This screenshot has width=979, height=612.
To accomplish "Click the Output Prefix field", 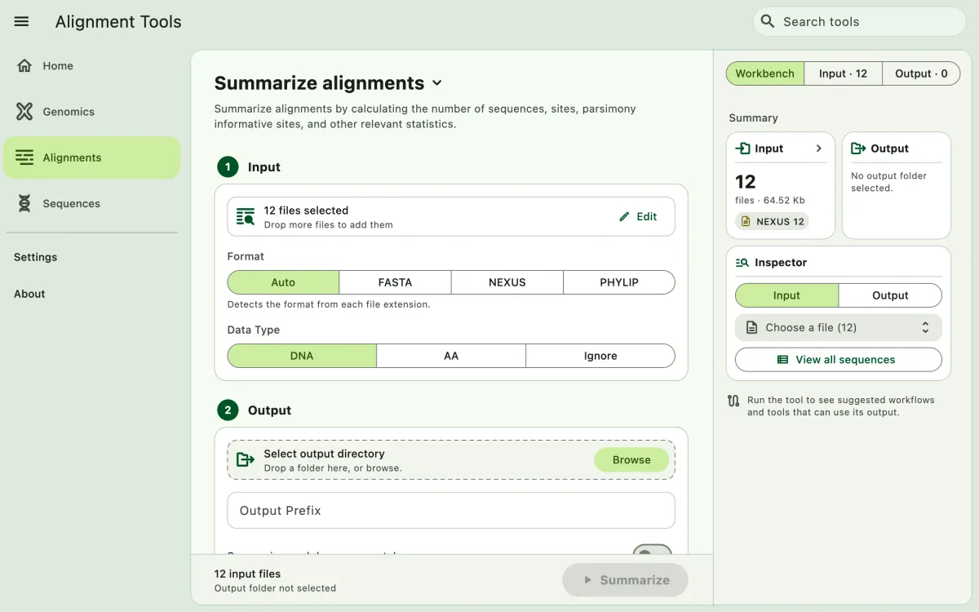I will point(451,511).
